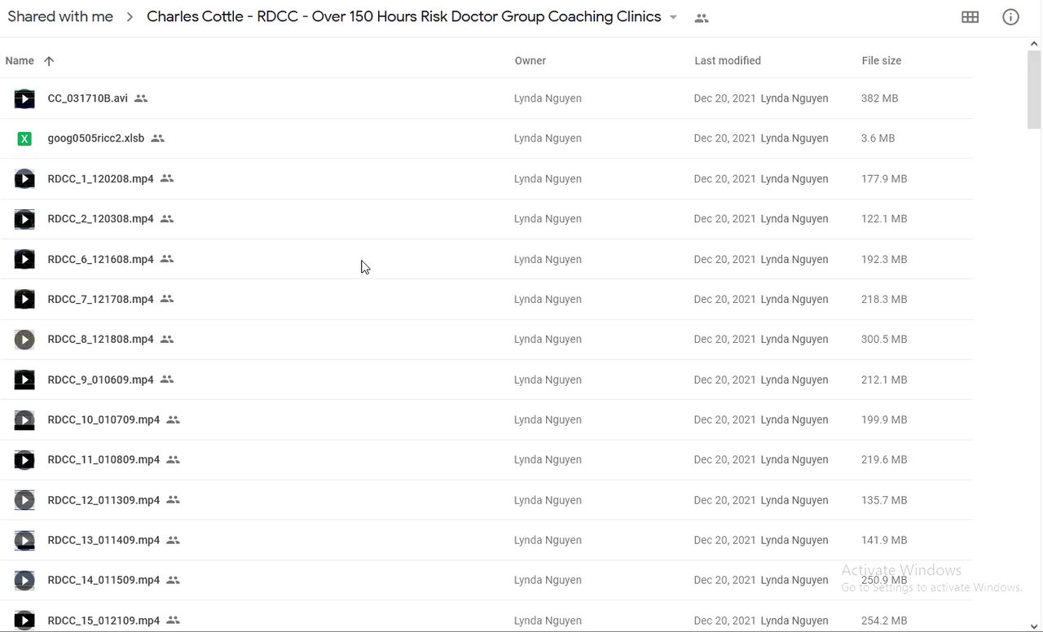The image size is (1043, 632).
Task: Click the shared icon next to CC_031710B.avi
Action: click(141, 99)
